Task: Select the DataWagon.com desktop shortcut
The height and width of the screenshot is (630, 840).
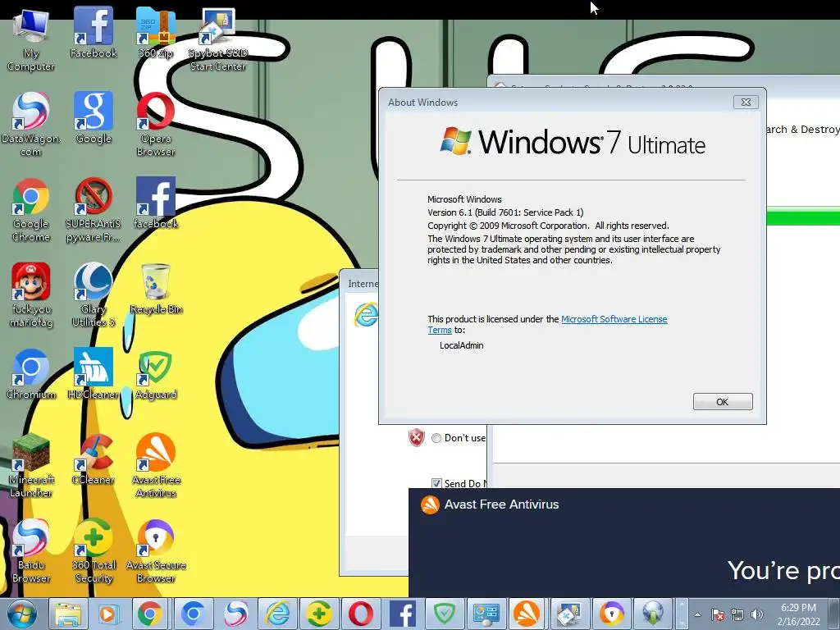Action: 30,125
